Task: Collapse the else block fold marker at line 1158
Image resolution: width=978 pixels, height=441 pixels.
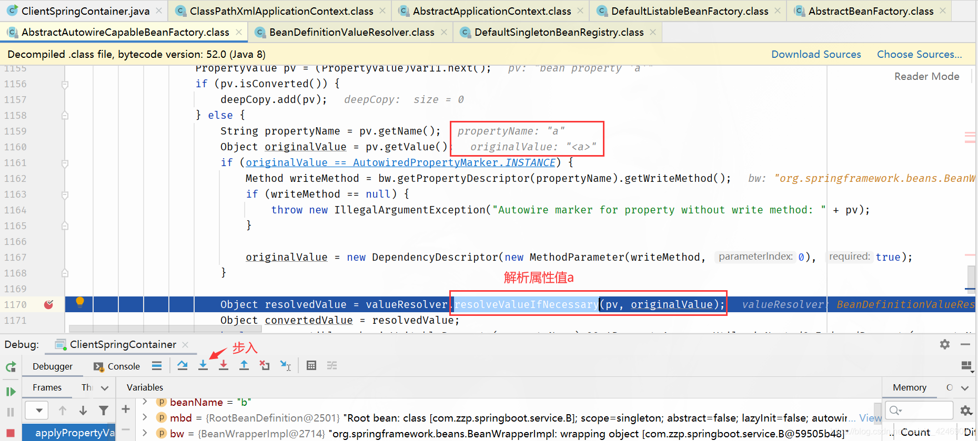Action: 65,116
